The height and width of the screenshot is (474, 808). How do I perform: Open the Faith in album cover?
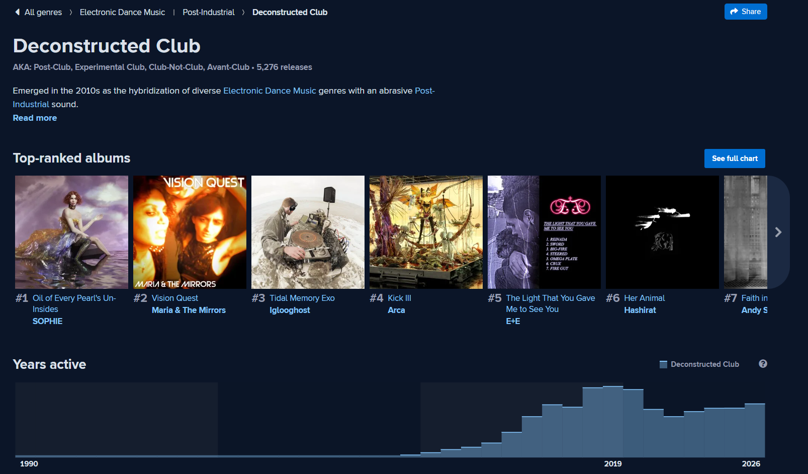(746, 232)
